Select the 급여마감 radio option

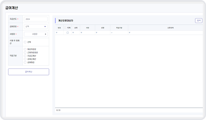coord(25,62)
